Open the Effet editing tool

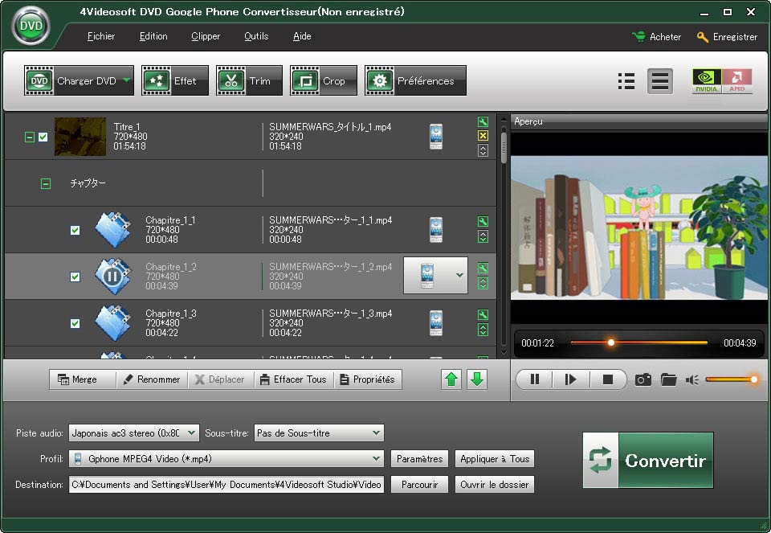coord(175,80)
